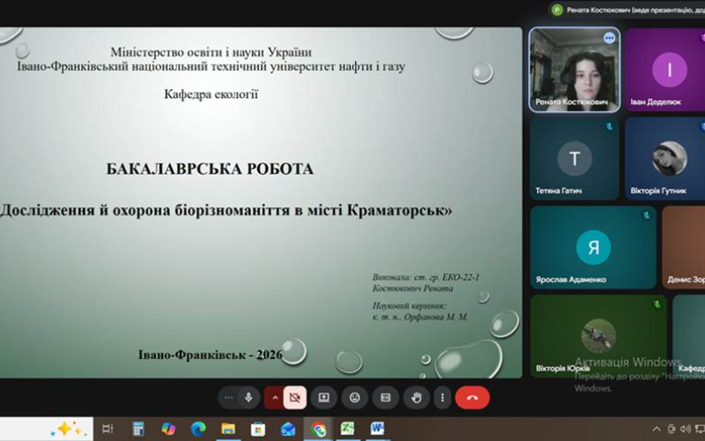Mute the microphone in the Meet toolbar

click(x=249, y=398)
